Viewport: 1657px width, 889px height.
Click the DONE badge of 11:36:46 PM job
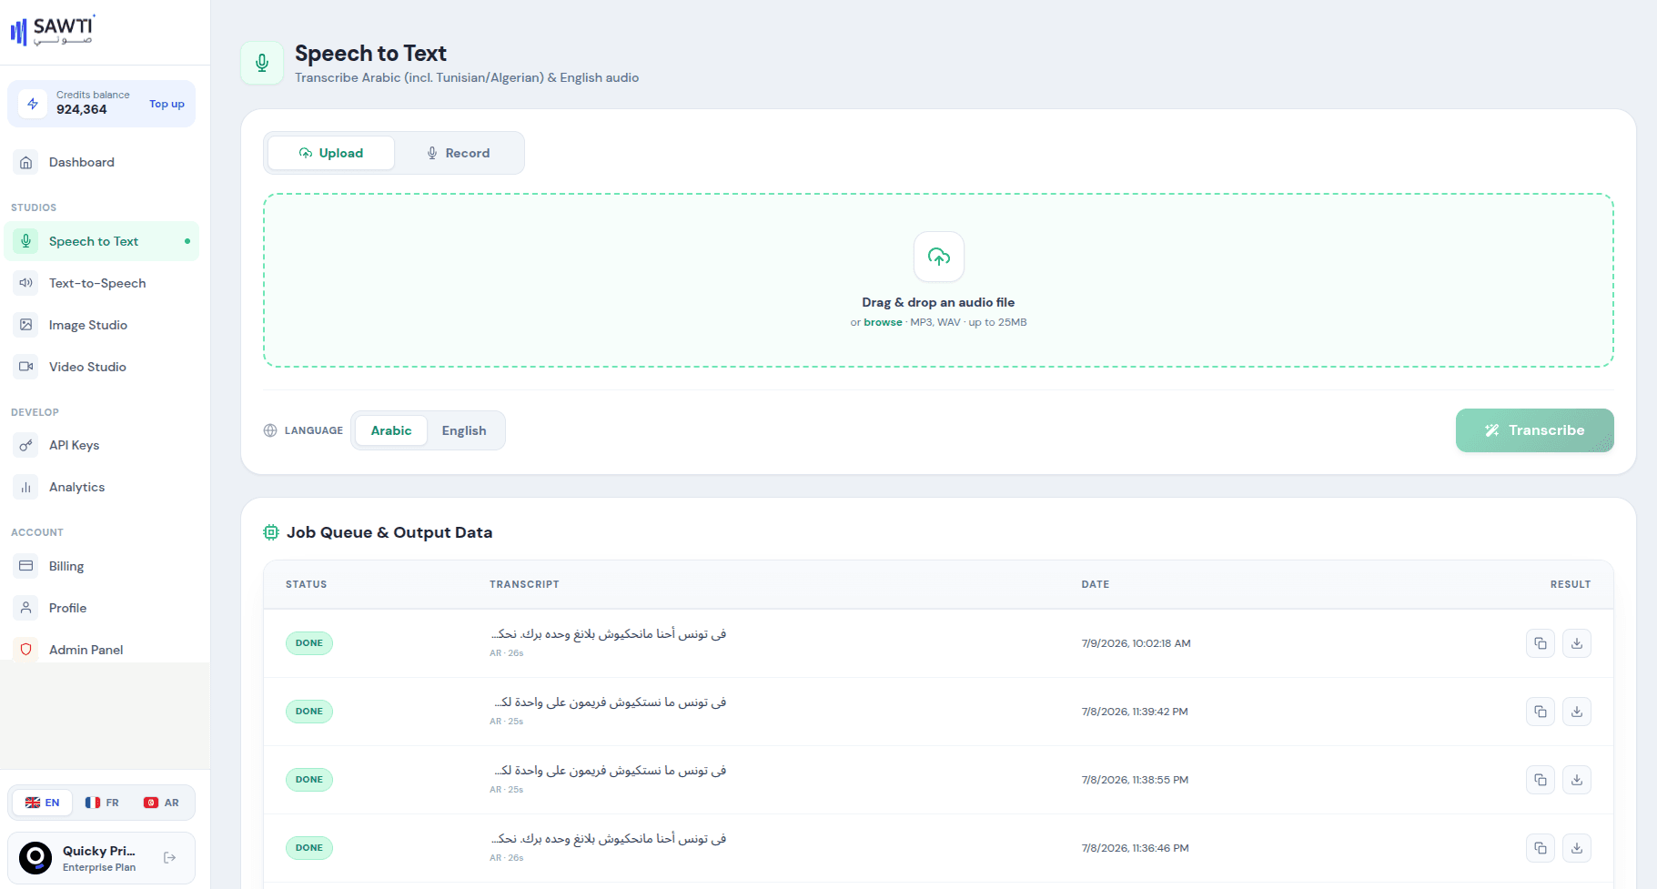(x=309, y=848)
